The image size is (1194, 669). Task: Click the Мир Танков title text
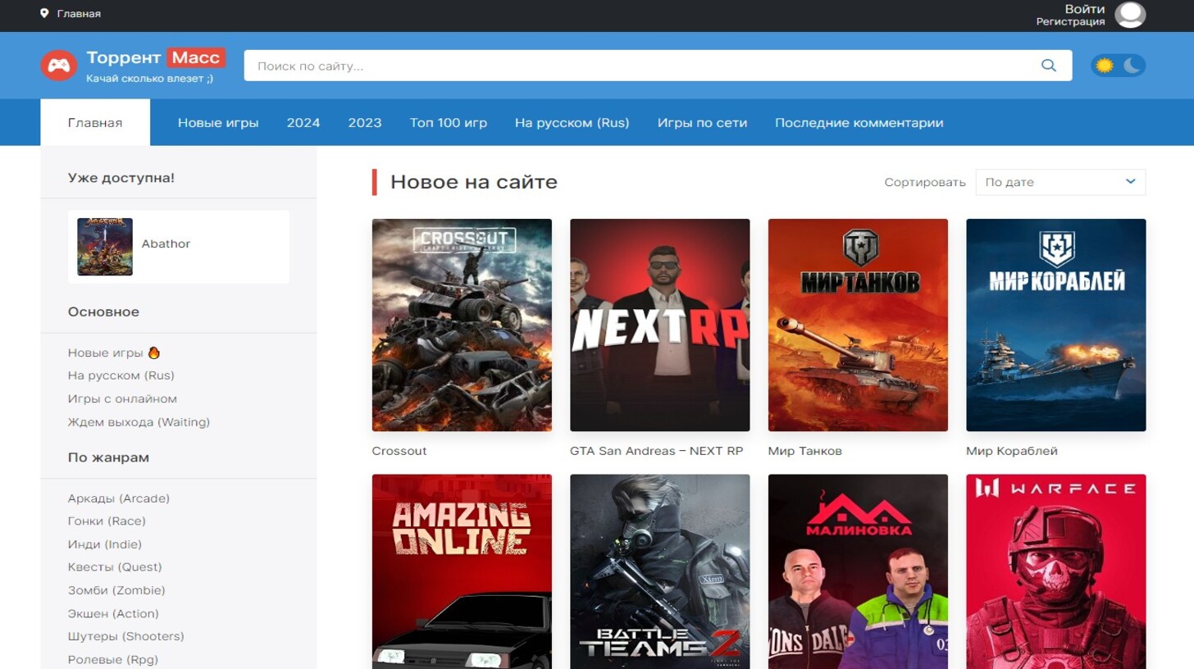pyautogui.click(x=805, y=451)
